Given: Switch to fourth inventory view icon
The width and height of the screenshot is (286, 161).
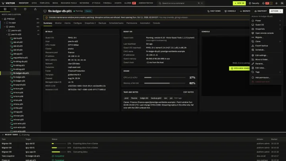Looking at the screenshot, I should pyautogui.click(x=35, y=9).
